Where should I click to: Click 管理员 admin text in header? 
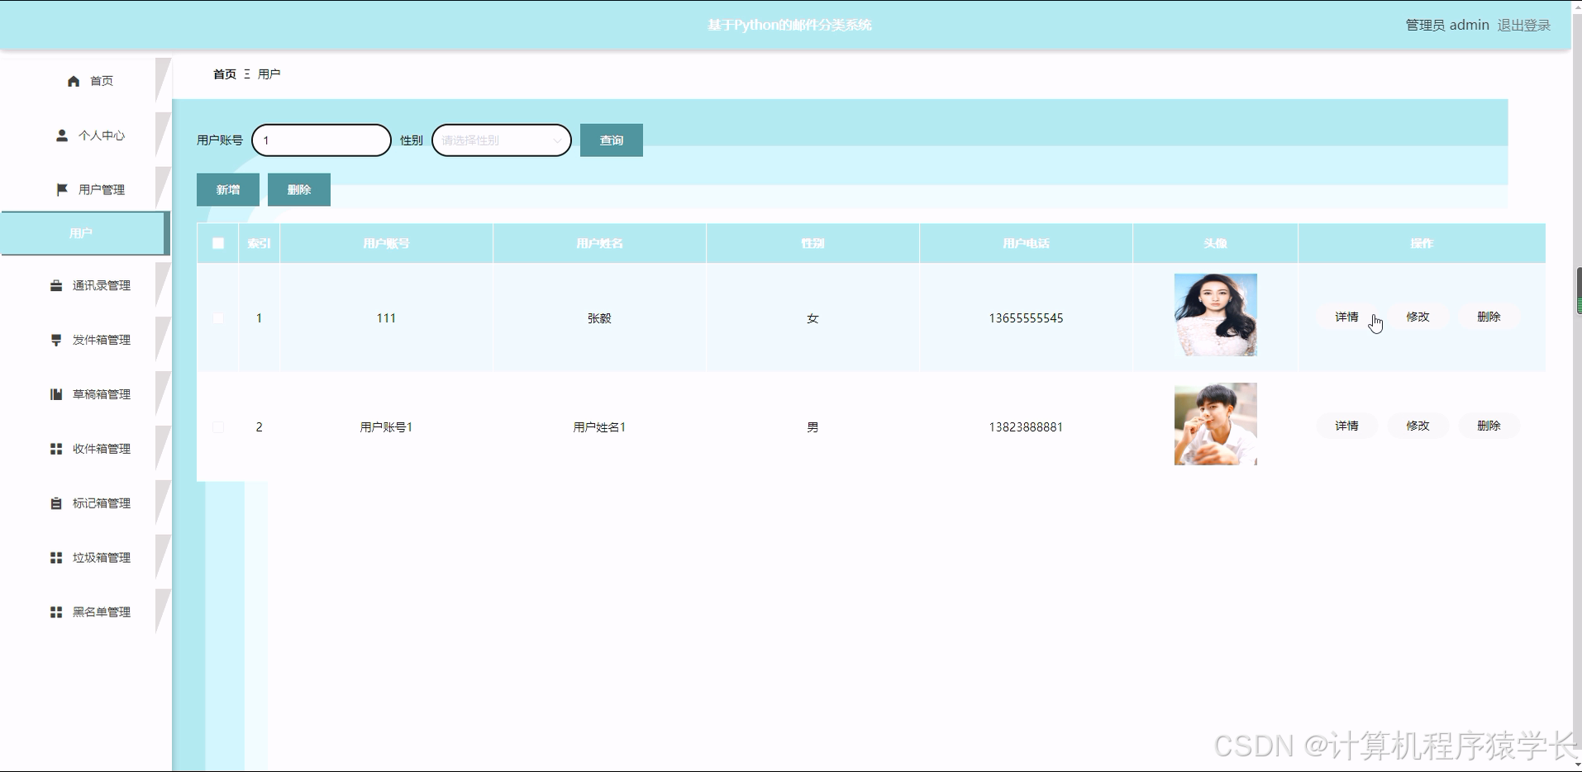[1447, 25]
